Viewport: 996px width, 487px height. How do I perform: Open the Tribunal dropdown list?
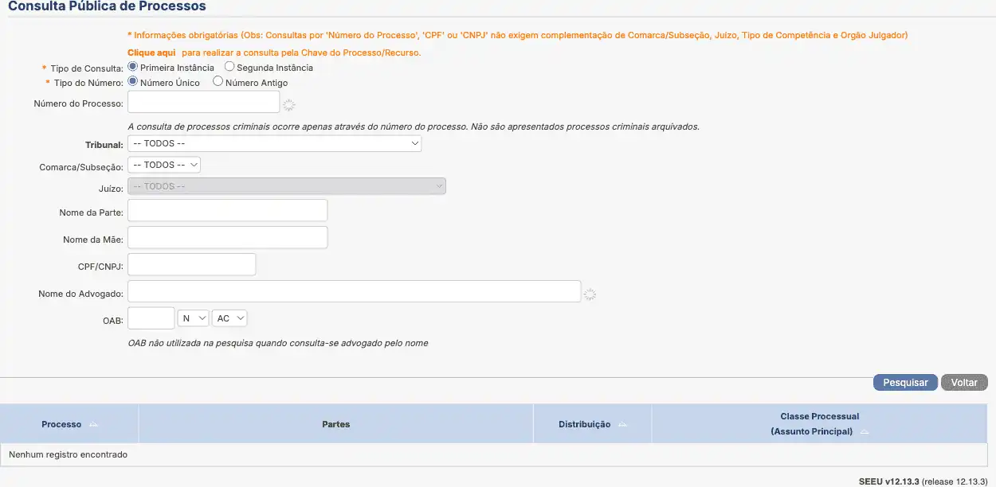coord(274,143)
